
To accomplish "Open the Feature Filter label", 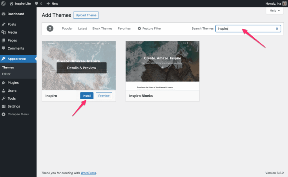I will point(152,29).
